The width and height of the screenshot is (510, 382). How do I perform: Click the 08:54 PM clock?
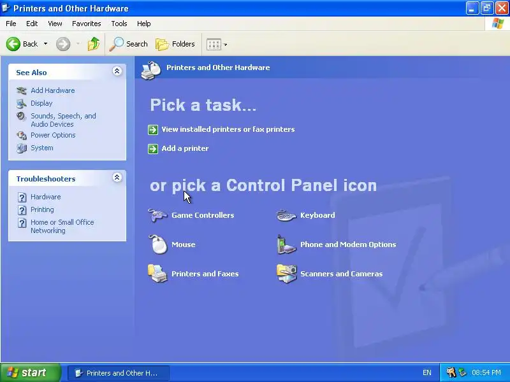[486, 372]
